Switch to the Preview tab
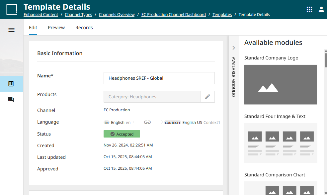This screenshot has height=195, width=327. coord(56,28)
